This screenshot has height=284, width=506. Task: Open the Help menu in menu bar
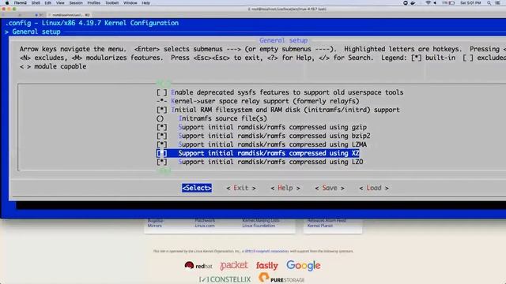[x=145, y=3]
